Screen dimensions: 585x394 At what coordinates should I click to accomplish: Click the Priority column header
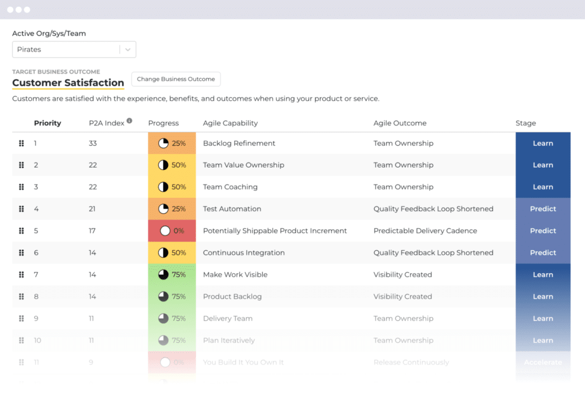(47, 123)
